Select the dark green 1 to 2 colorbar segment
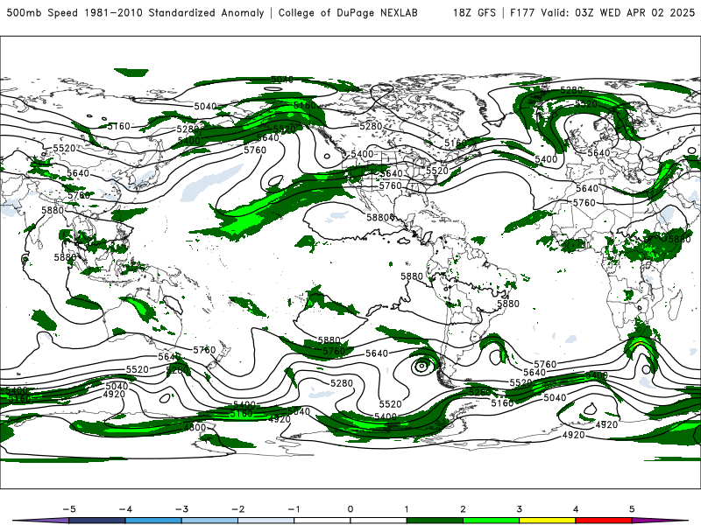 (435, 521)
